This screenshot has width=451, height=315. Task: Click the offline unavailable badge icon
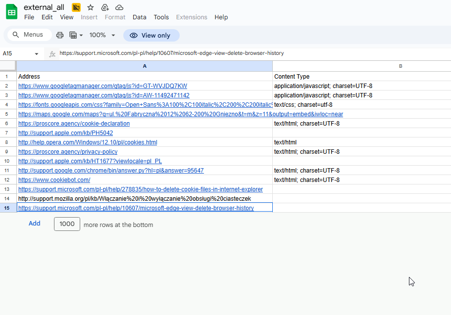click(x=76, y=7)
